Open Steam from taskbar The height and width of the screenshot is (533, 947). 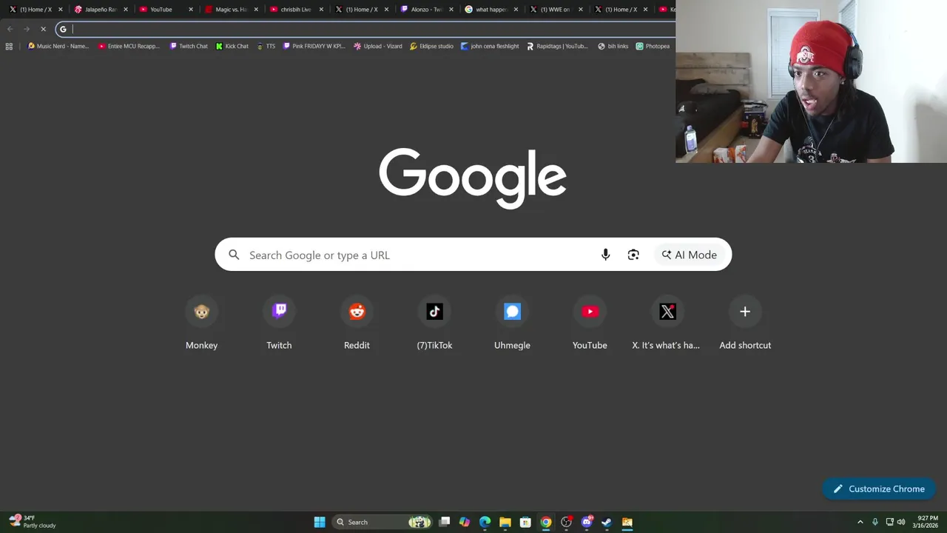[x=607, y=522]
